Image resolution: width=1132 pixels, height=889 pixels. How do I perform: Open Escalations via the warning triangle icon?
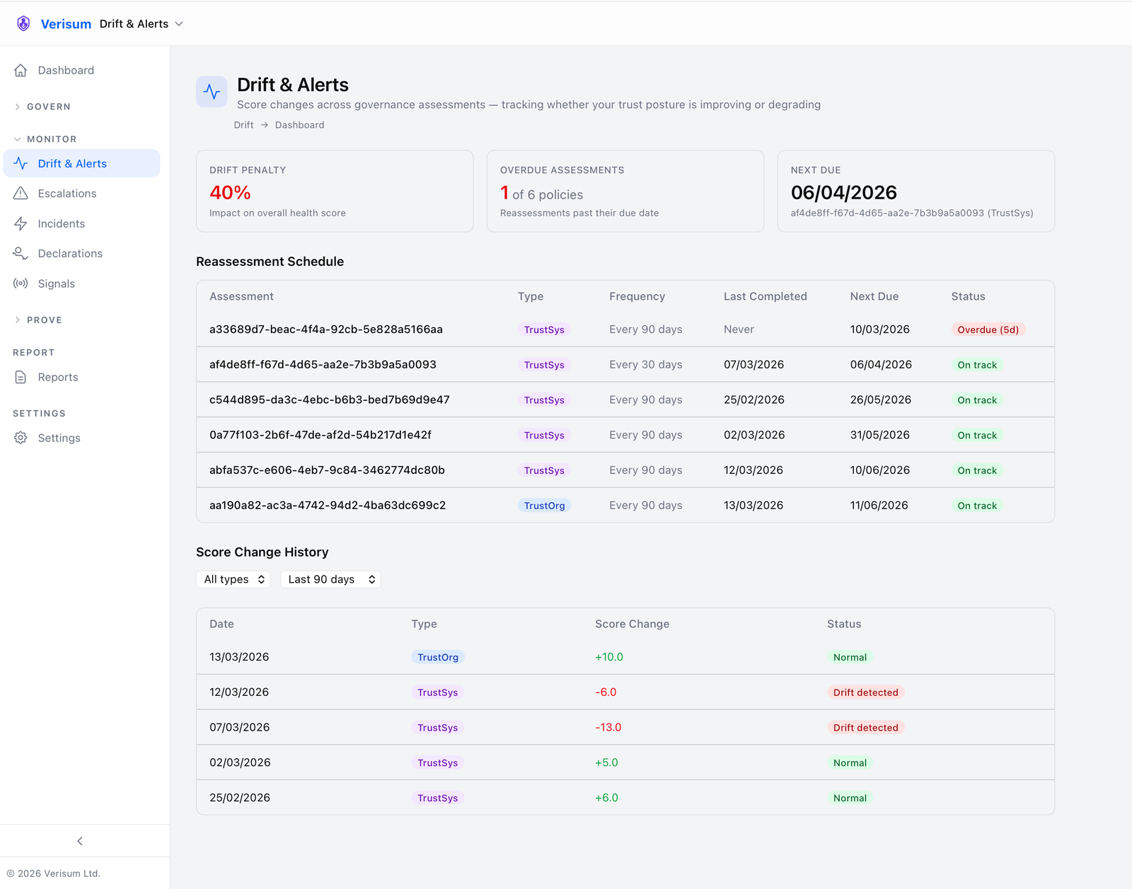[20, 193]
